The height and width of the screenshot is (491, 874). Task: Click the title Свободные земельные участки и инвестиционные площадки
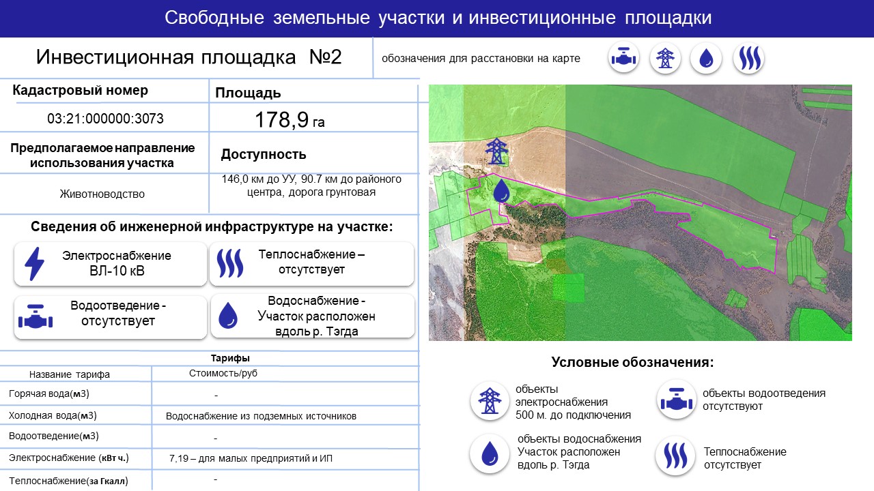(x=438, y=18)
